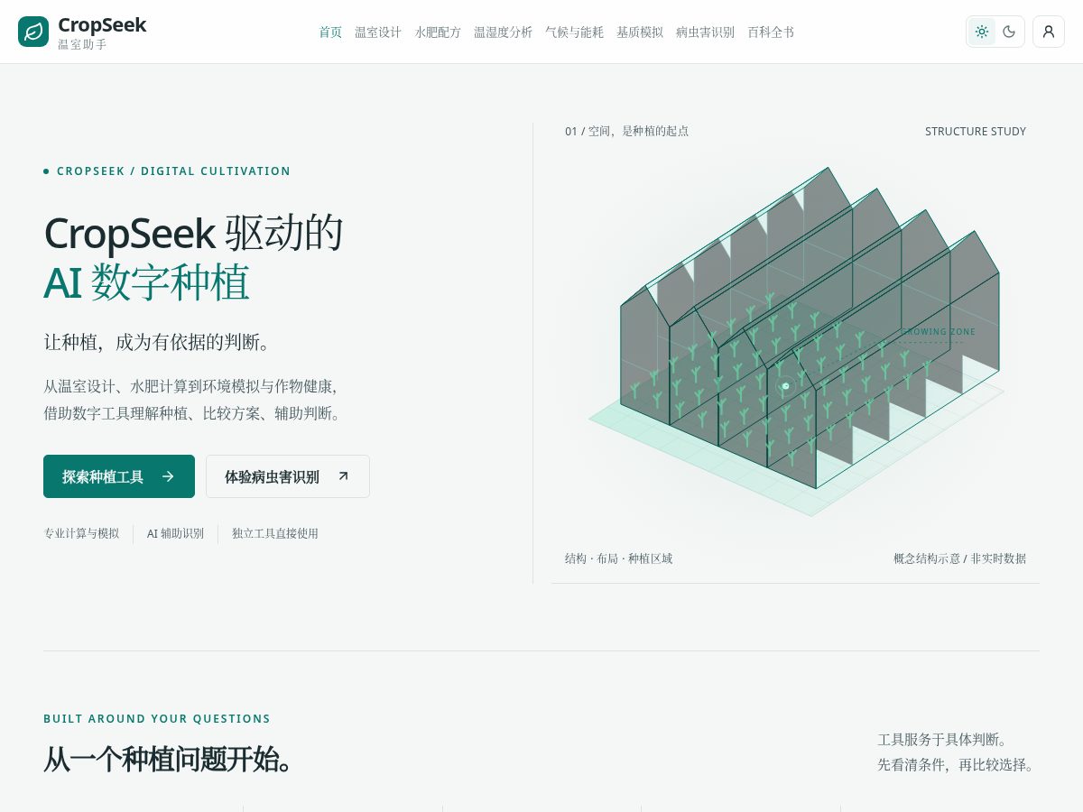The height and width of the screenshot is (812, 1083).
Task: Click the CropSeek leaf logo icon
Action: click(x=33, y=32)
